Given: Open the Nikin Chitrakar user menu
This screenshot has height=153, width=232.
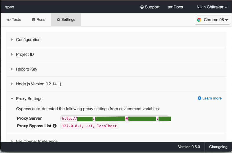Looking at the screenshot, I should point(212,7).
